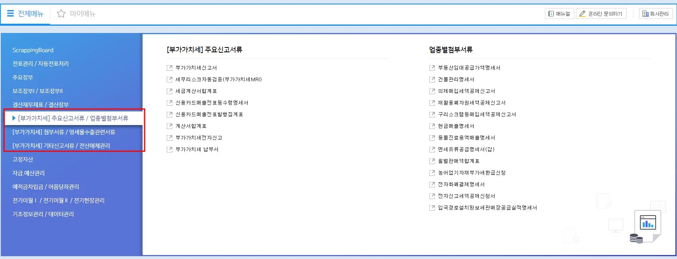The height and width of the screenshot is (259, 677).
Task: Open 부동산임대공급가액명세서 link
Action: tap(469, 68)
